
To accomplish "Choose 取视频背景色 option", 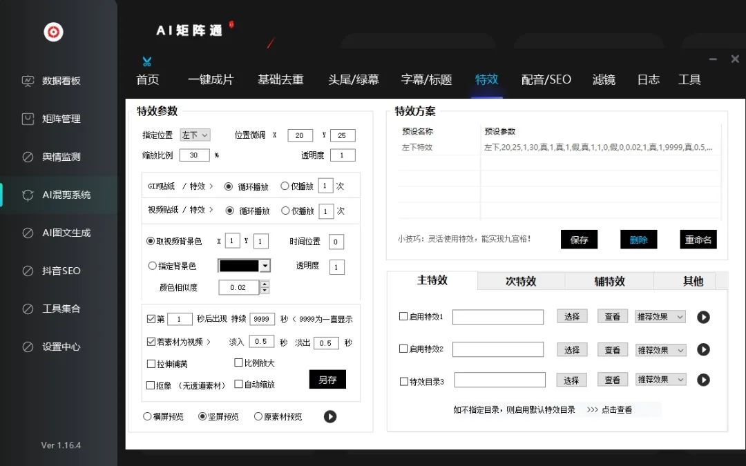I will (151, 241).
